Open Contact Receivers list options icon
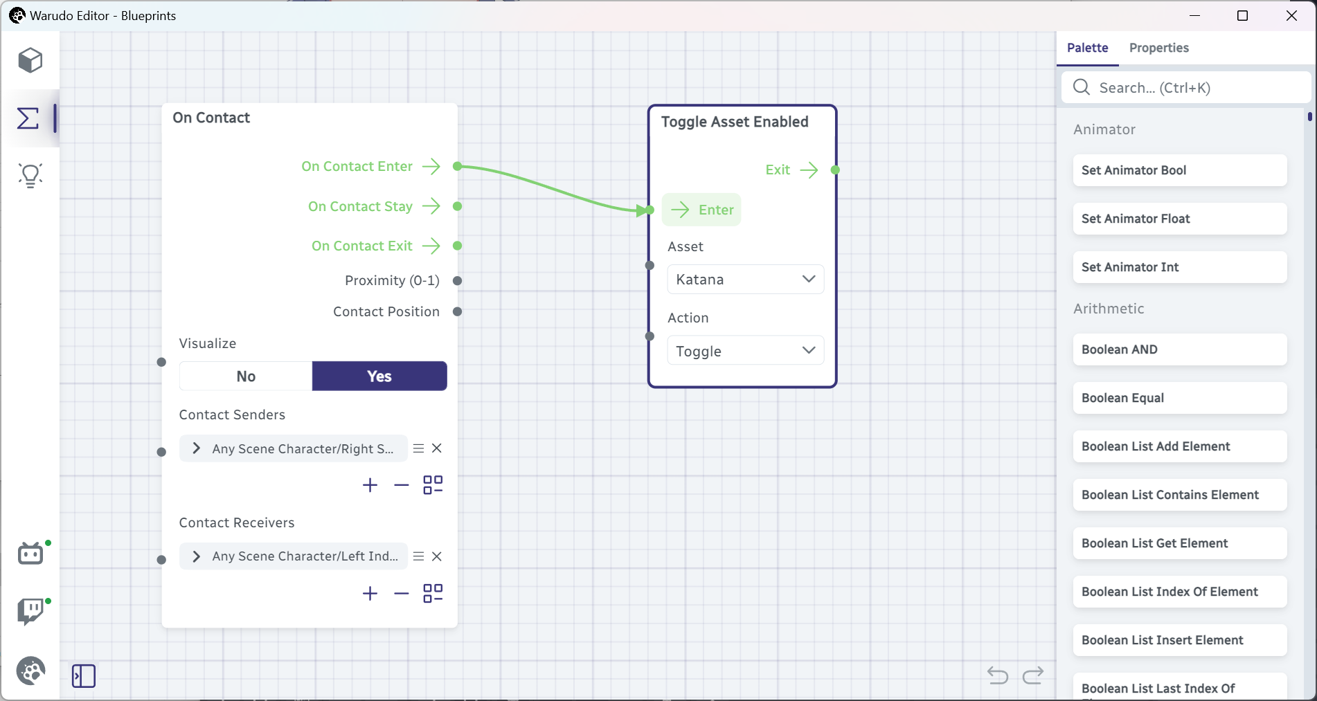The height and width of the screenshot is (701, 1317). 433,594
